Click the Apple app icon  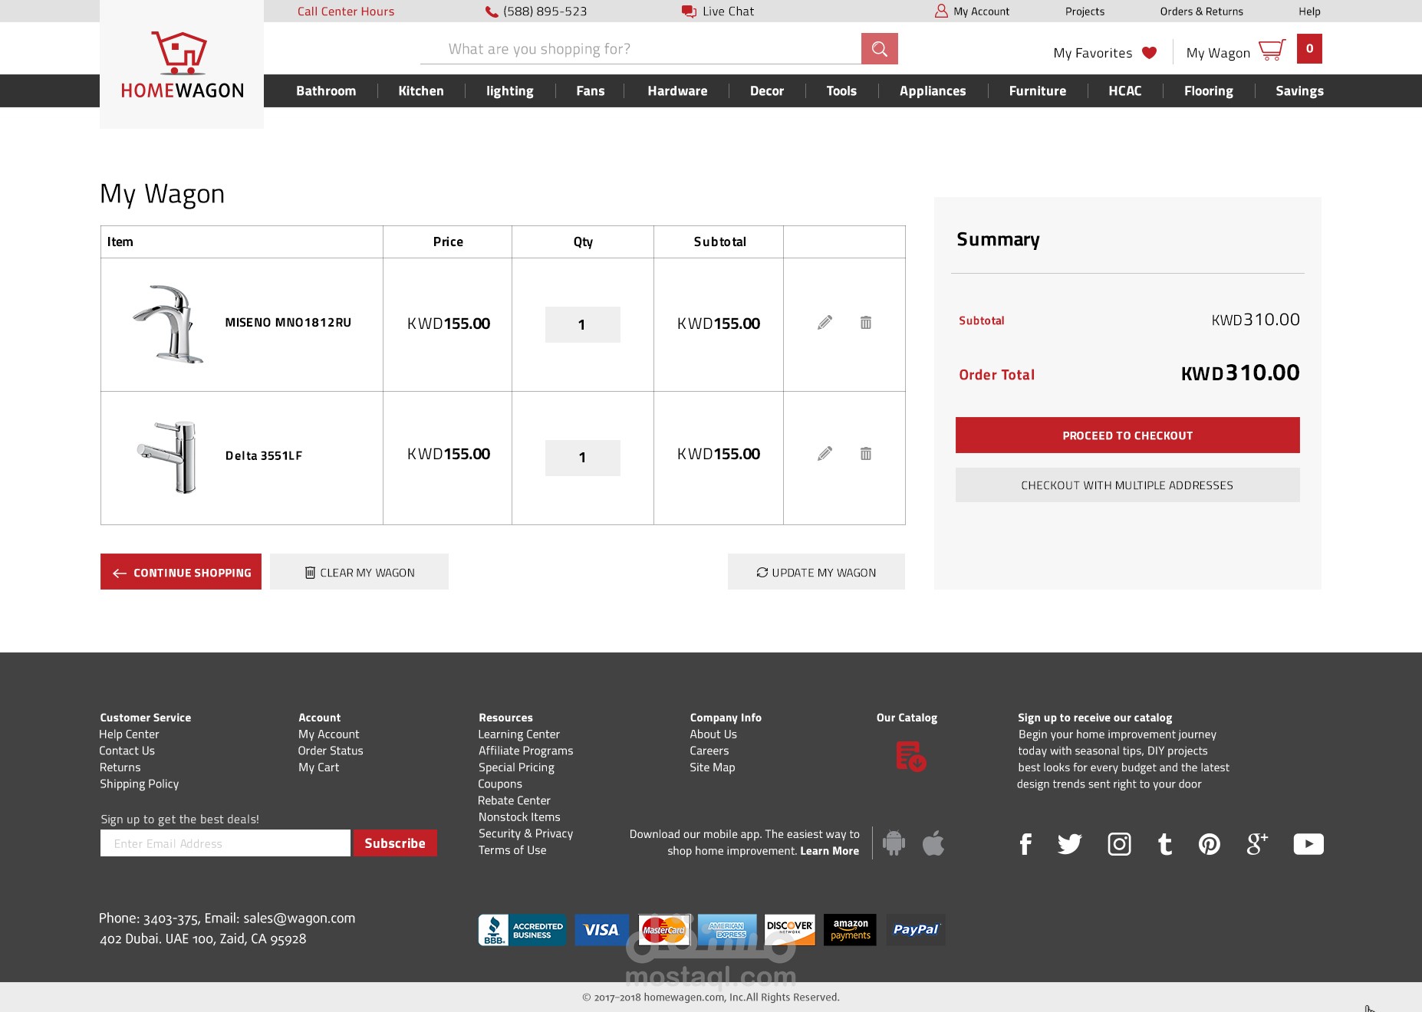[933, 843]
